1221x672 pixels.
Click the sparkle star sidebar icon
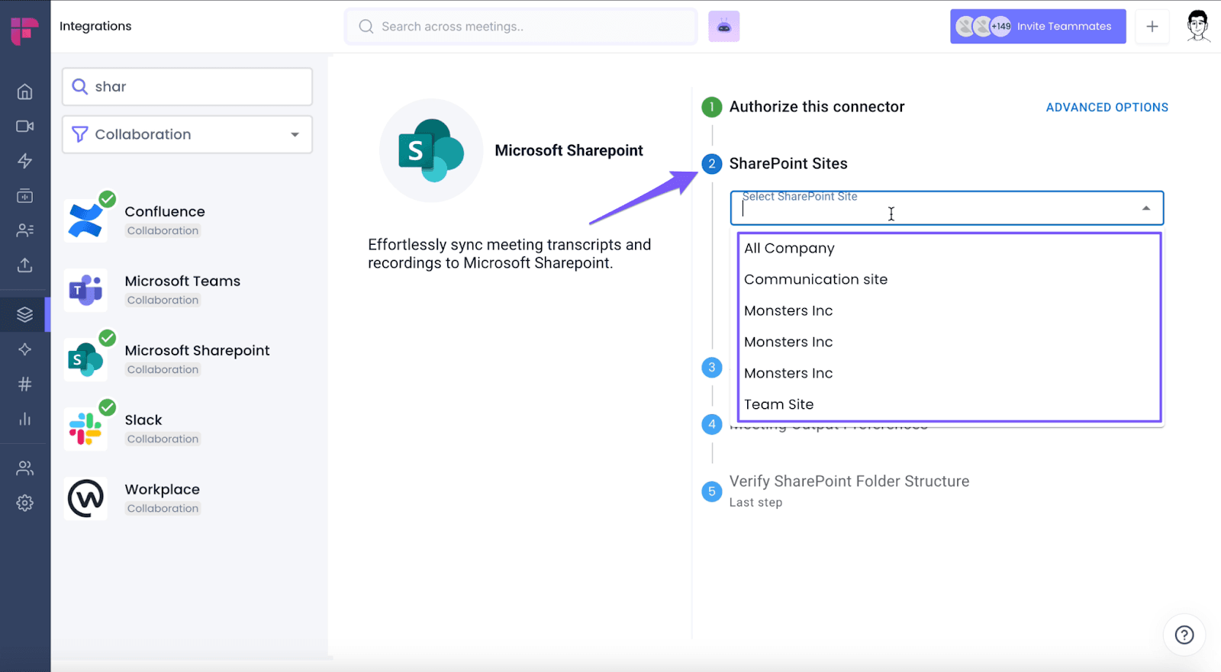point(24,349)
